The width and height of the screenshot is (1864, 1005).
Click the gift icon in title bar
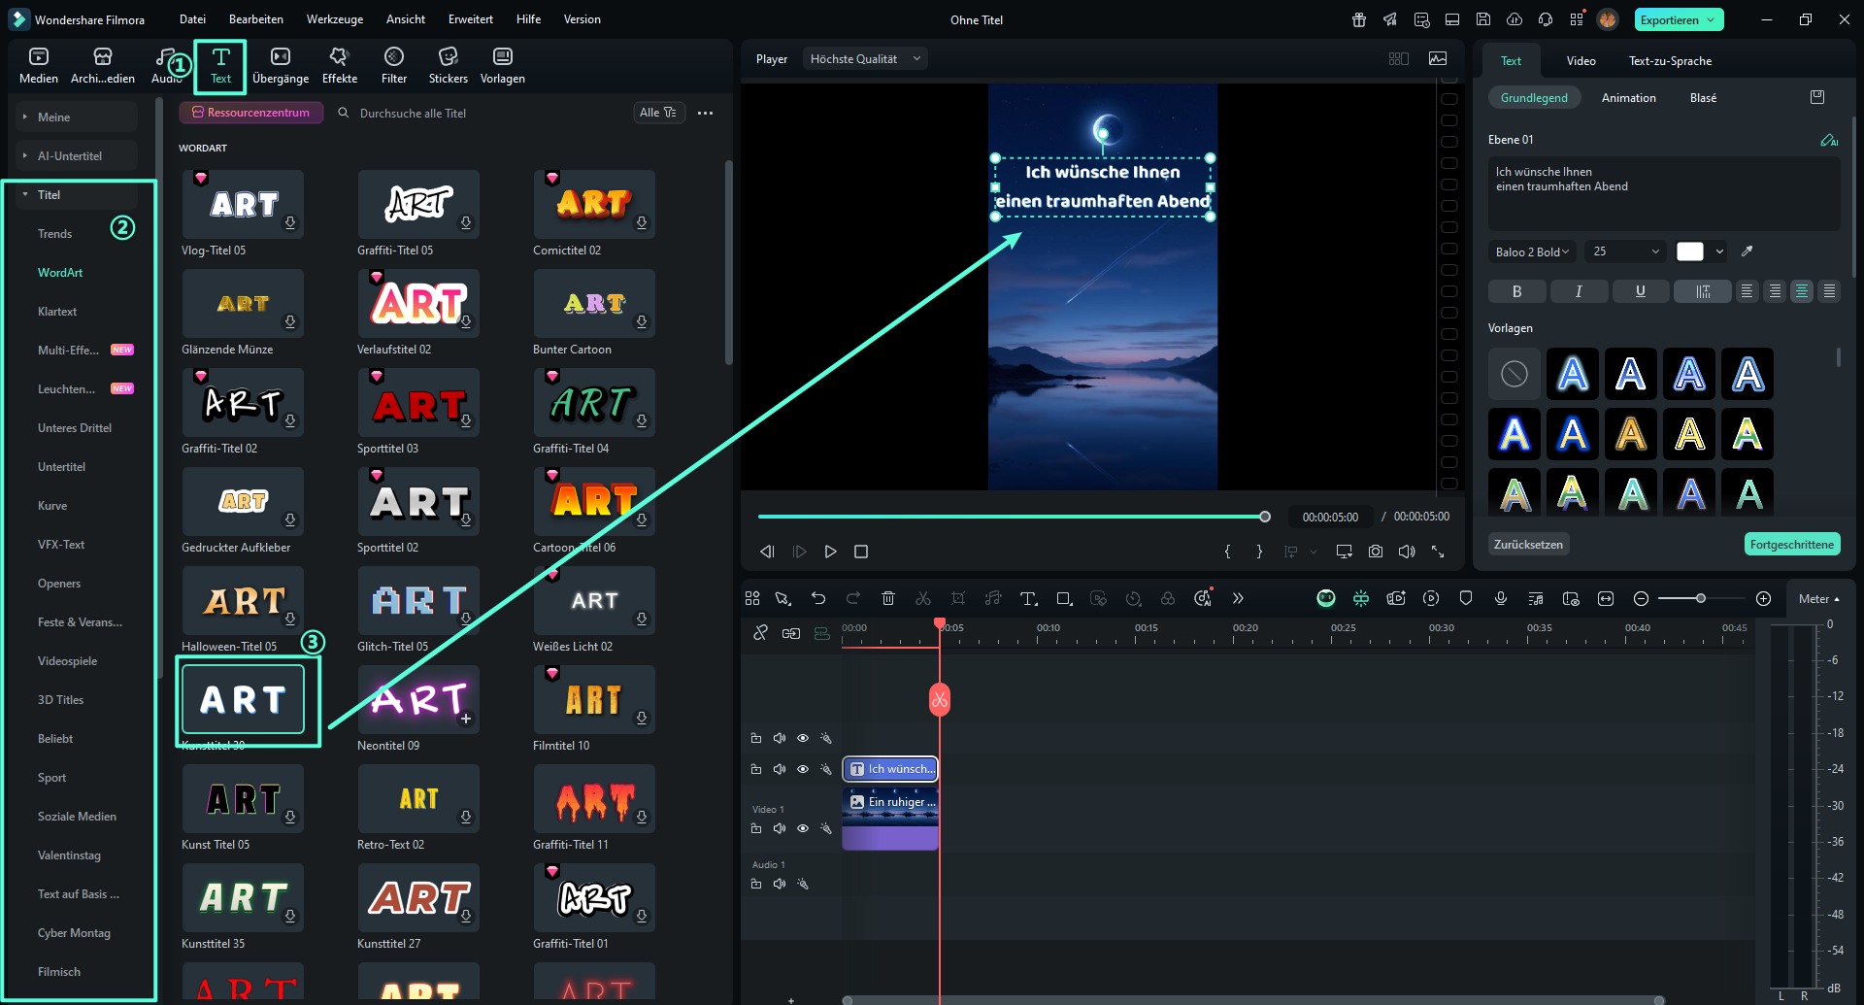(x=1359, y=19)
